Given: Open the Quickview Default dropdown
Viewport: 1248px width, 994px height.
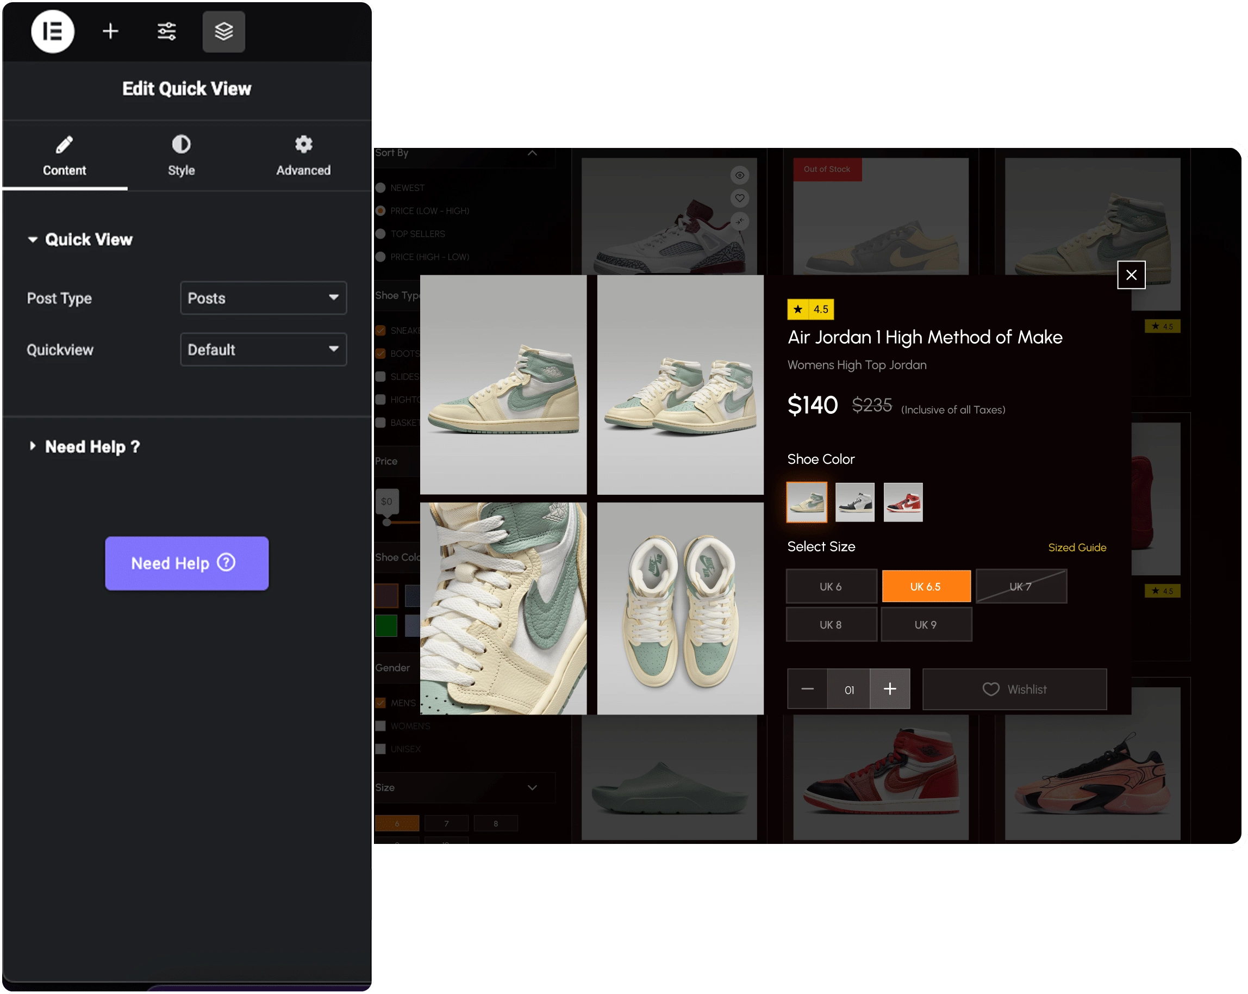Looking at the screenshot, I should tap(264, 350).
